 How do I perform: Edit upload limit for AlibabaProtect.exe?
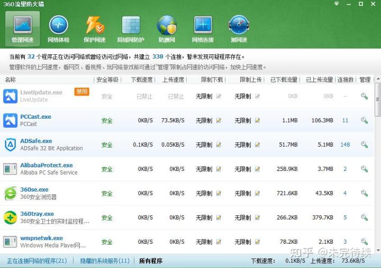coord(257,169)
